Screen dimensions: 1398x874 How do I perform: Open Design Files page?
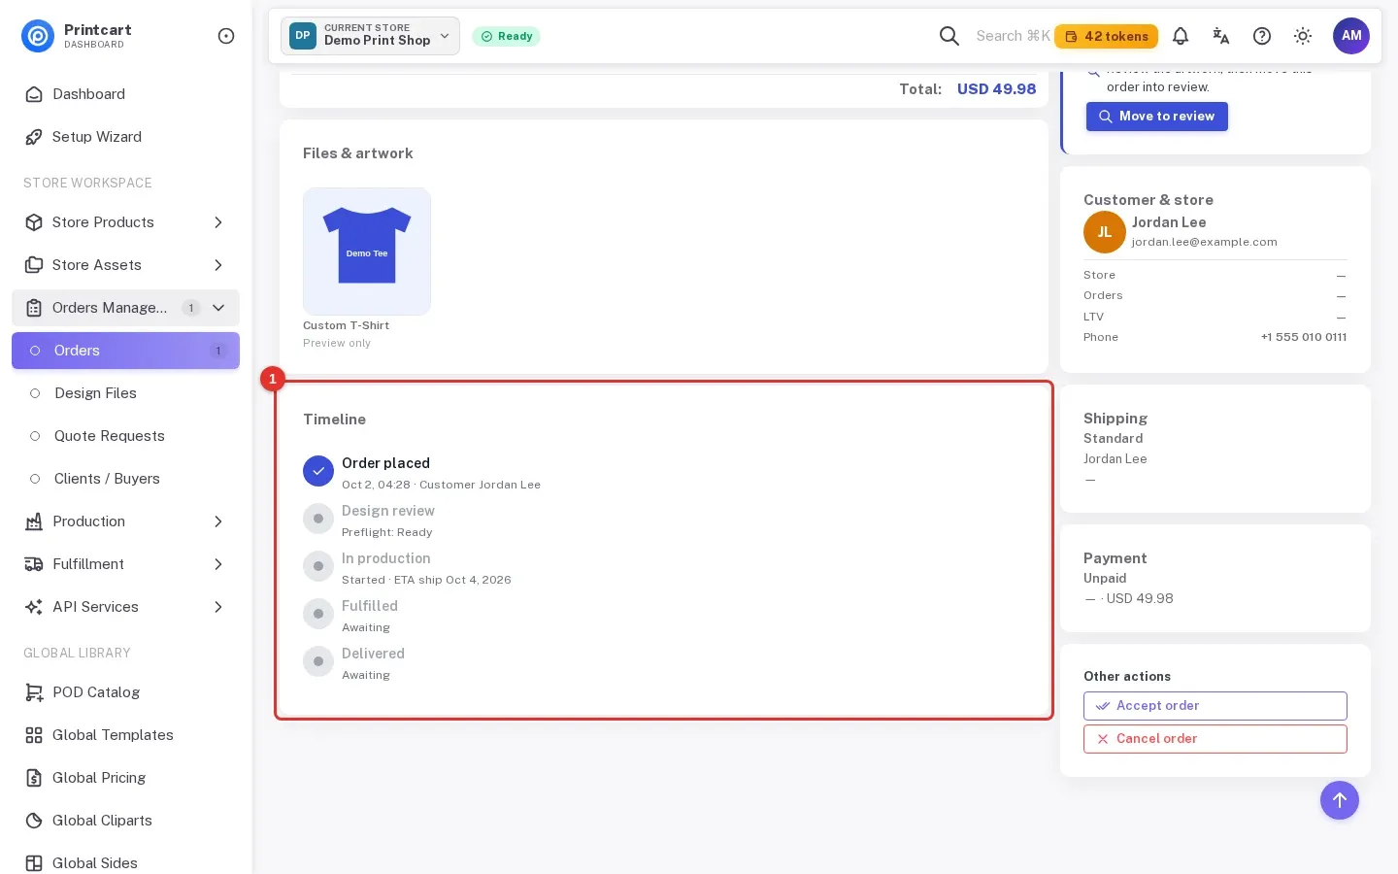point(125,393)
